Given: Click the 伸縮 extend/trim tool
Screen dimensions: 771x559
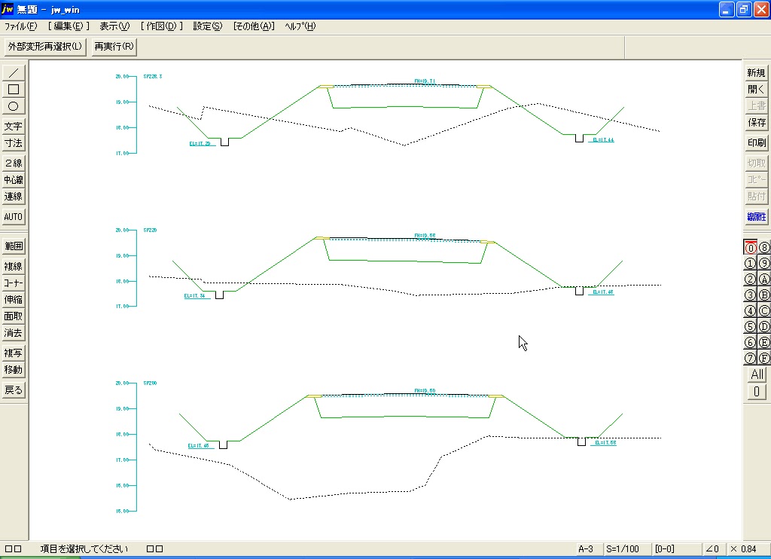Looking at the screenshot, I should point(14,300).
